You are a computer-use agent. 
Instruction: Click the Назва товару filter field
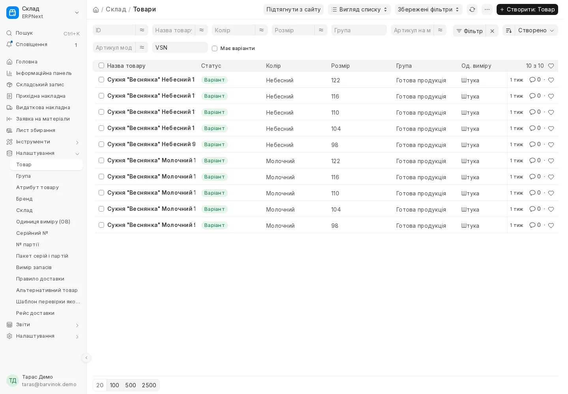(x=174, y=30)
